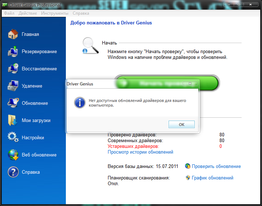Click the Driver Genius Professional window title
The height and width of the screenshot is (206, 262).
tap(35, 5)
